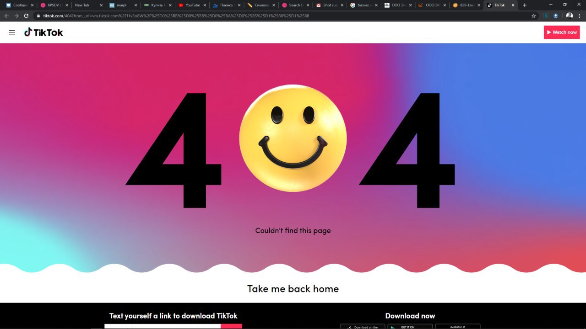The height and width of the screenshot is (329, 586).
Task: Click the Get it on Google Play badge
Action: (410, 327)
